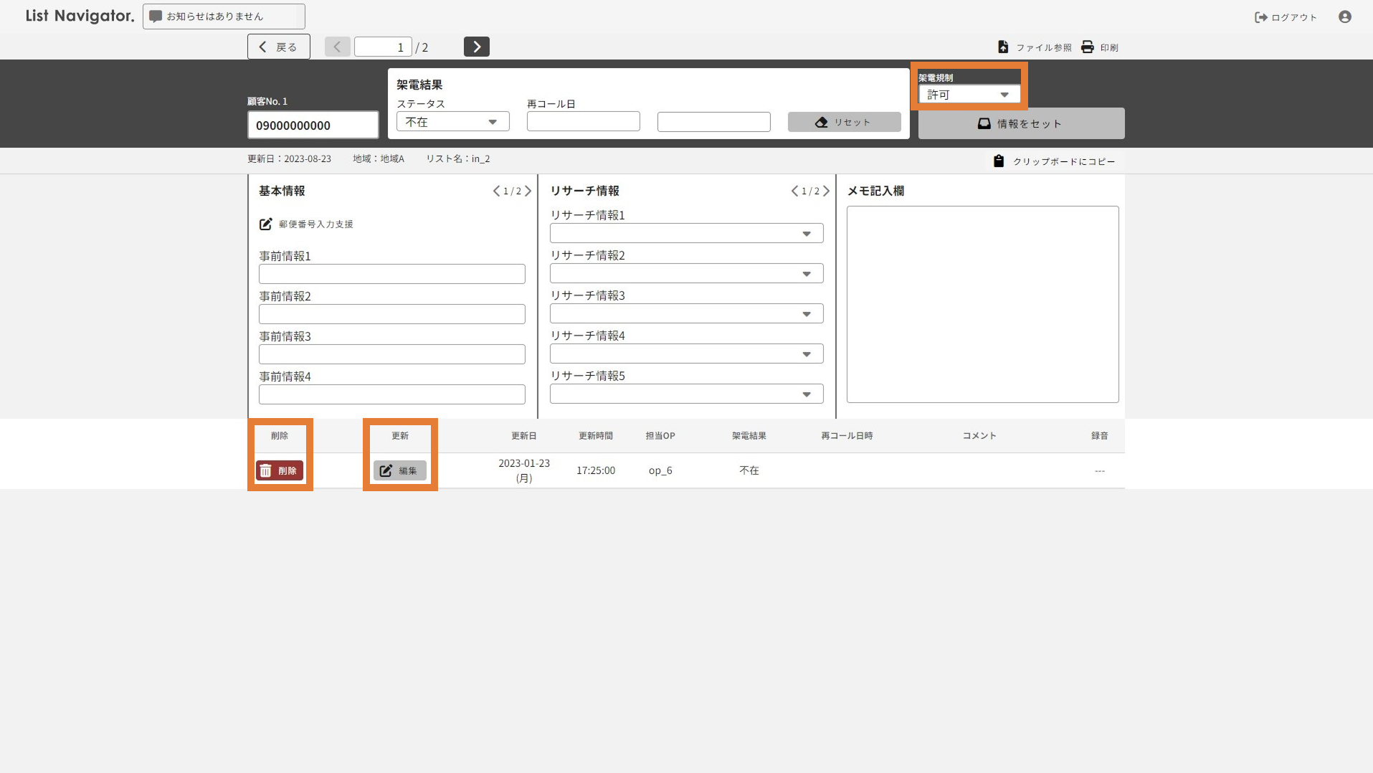Edit the call history entry with 編集

[399, 471]
